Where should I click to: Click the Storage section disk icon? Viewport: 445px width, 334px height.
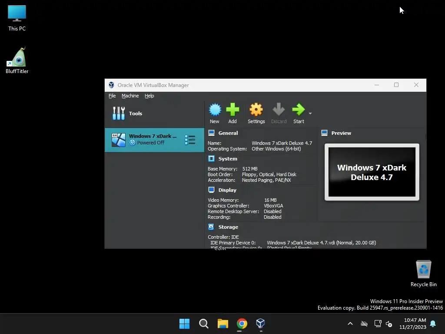coord(211,227)
